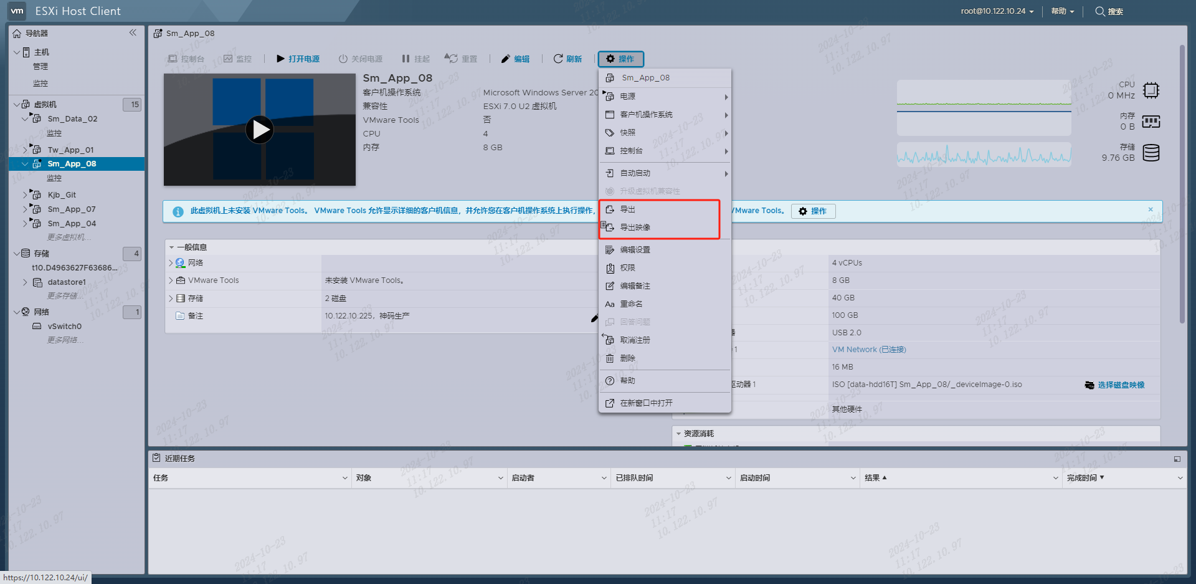Viewport: 1196px width, 584px height.
Task: Click 更多虚拟机 link
Action: coord(69,237)
